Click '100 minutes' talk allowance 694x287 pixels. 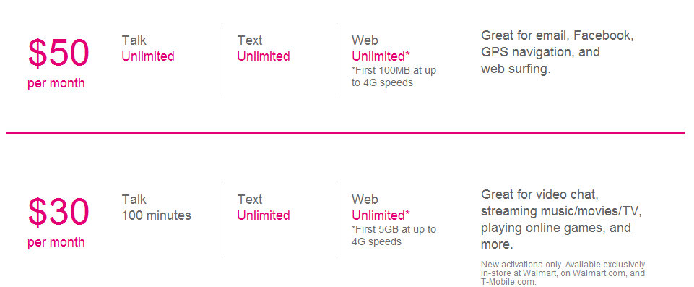(157, 215)
